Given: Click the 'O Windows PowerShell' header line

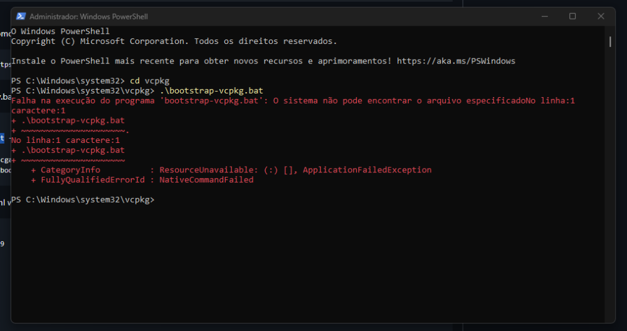Looking at the screenshot, I should pyautogui.click(x=60, y=31).
